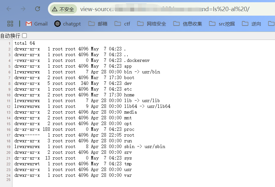Click the 'drwx------' permissions string

pyautogui.click(x=27, y=135)
